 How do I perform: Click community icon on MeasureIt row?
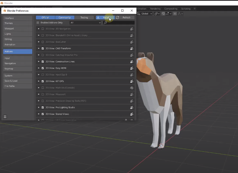pos(132,94)
